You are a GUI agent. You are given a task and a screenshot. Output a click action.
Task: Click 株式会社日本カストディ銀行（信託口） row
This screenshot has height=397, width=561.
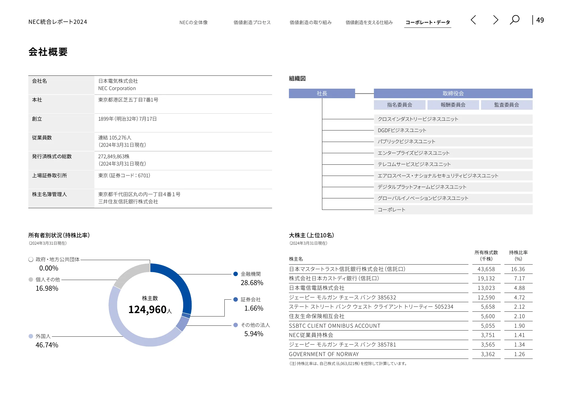pyautogui.click(x=411, y=279)
